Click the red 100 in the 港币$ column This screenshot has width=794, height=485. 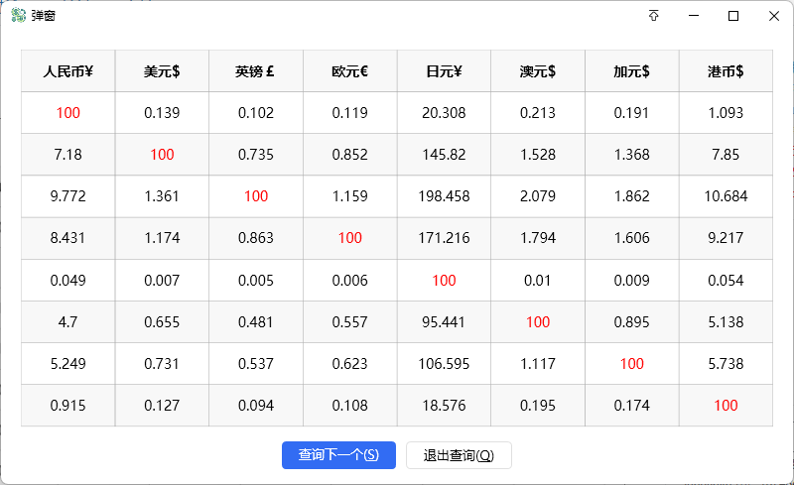pos(726,406)
